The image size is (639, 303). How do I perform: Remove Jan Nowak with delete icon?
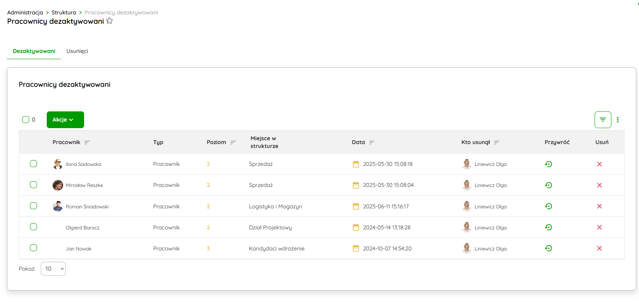click(x=599, y=248)
